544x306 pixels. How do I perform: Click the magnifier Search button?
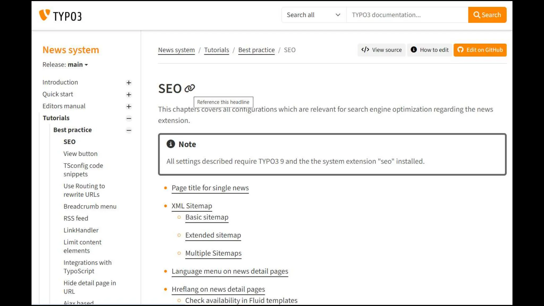pyautogui.click(x=487, y=15)
